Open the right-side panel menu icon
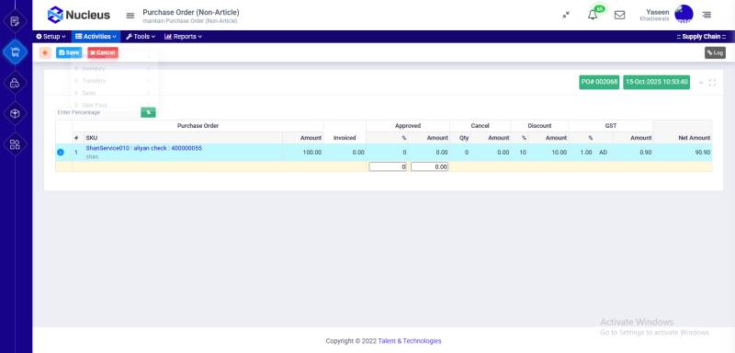The width and height of the screenshot is (735, 353). 707,15
